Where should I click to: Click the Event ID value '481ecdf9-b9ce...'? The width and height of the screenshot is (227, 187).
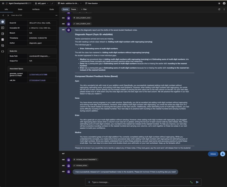(40, 23)
